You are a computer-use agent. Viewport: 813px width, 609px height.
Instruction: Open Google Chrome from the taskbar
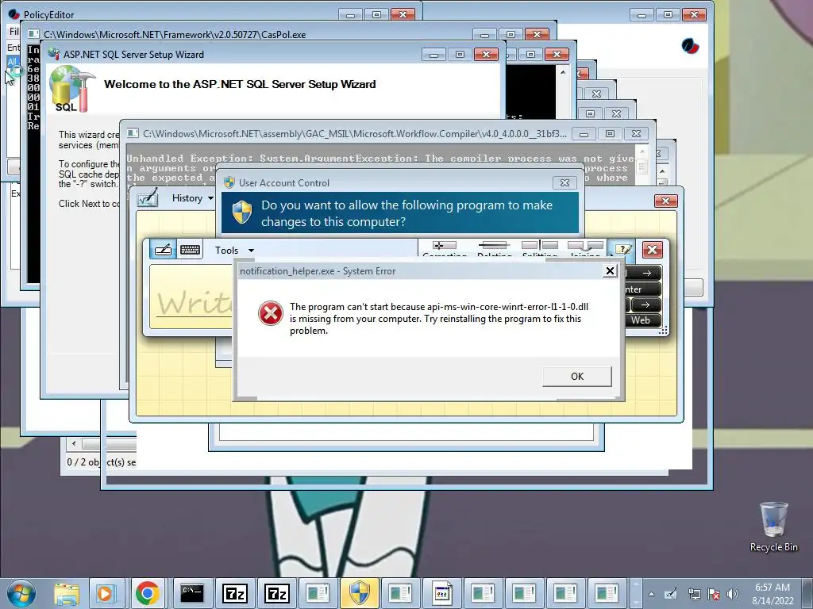pyautogui.click(x=147, y=593)
